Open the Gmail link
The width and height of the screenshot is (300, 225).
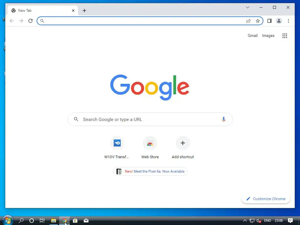tap(253, 35)
